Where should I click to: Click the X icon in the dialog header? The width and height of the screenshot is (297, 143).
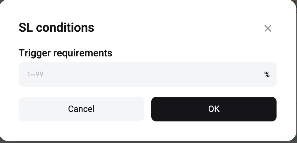pyautogui.click(x=268, y=28)
